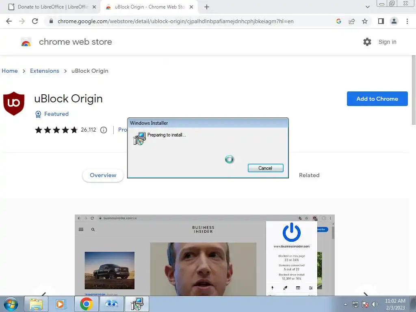Click Add to Chrome button

tap(377, 99)
